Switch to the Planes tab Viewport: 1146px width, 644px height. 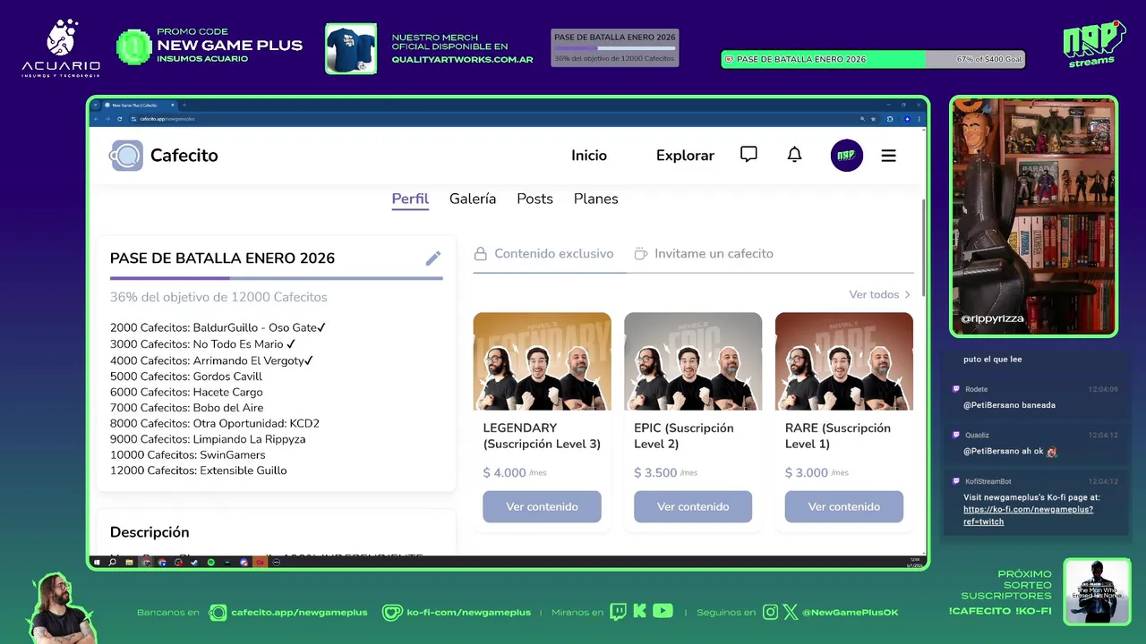[x=595, y=199]
